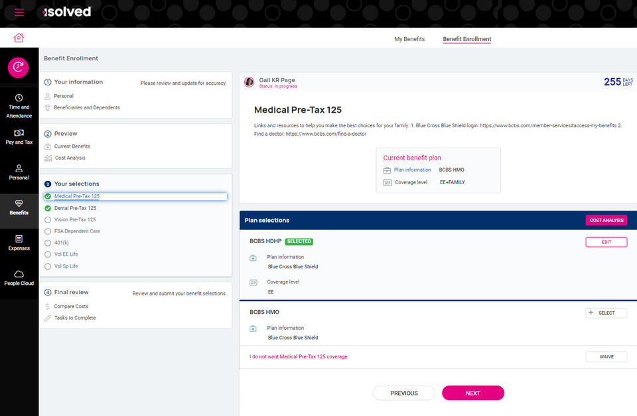
Task: Open Beneficiaries and Dependents
Action: click(x=87, y=107)
